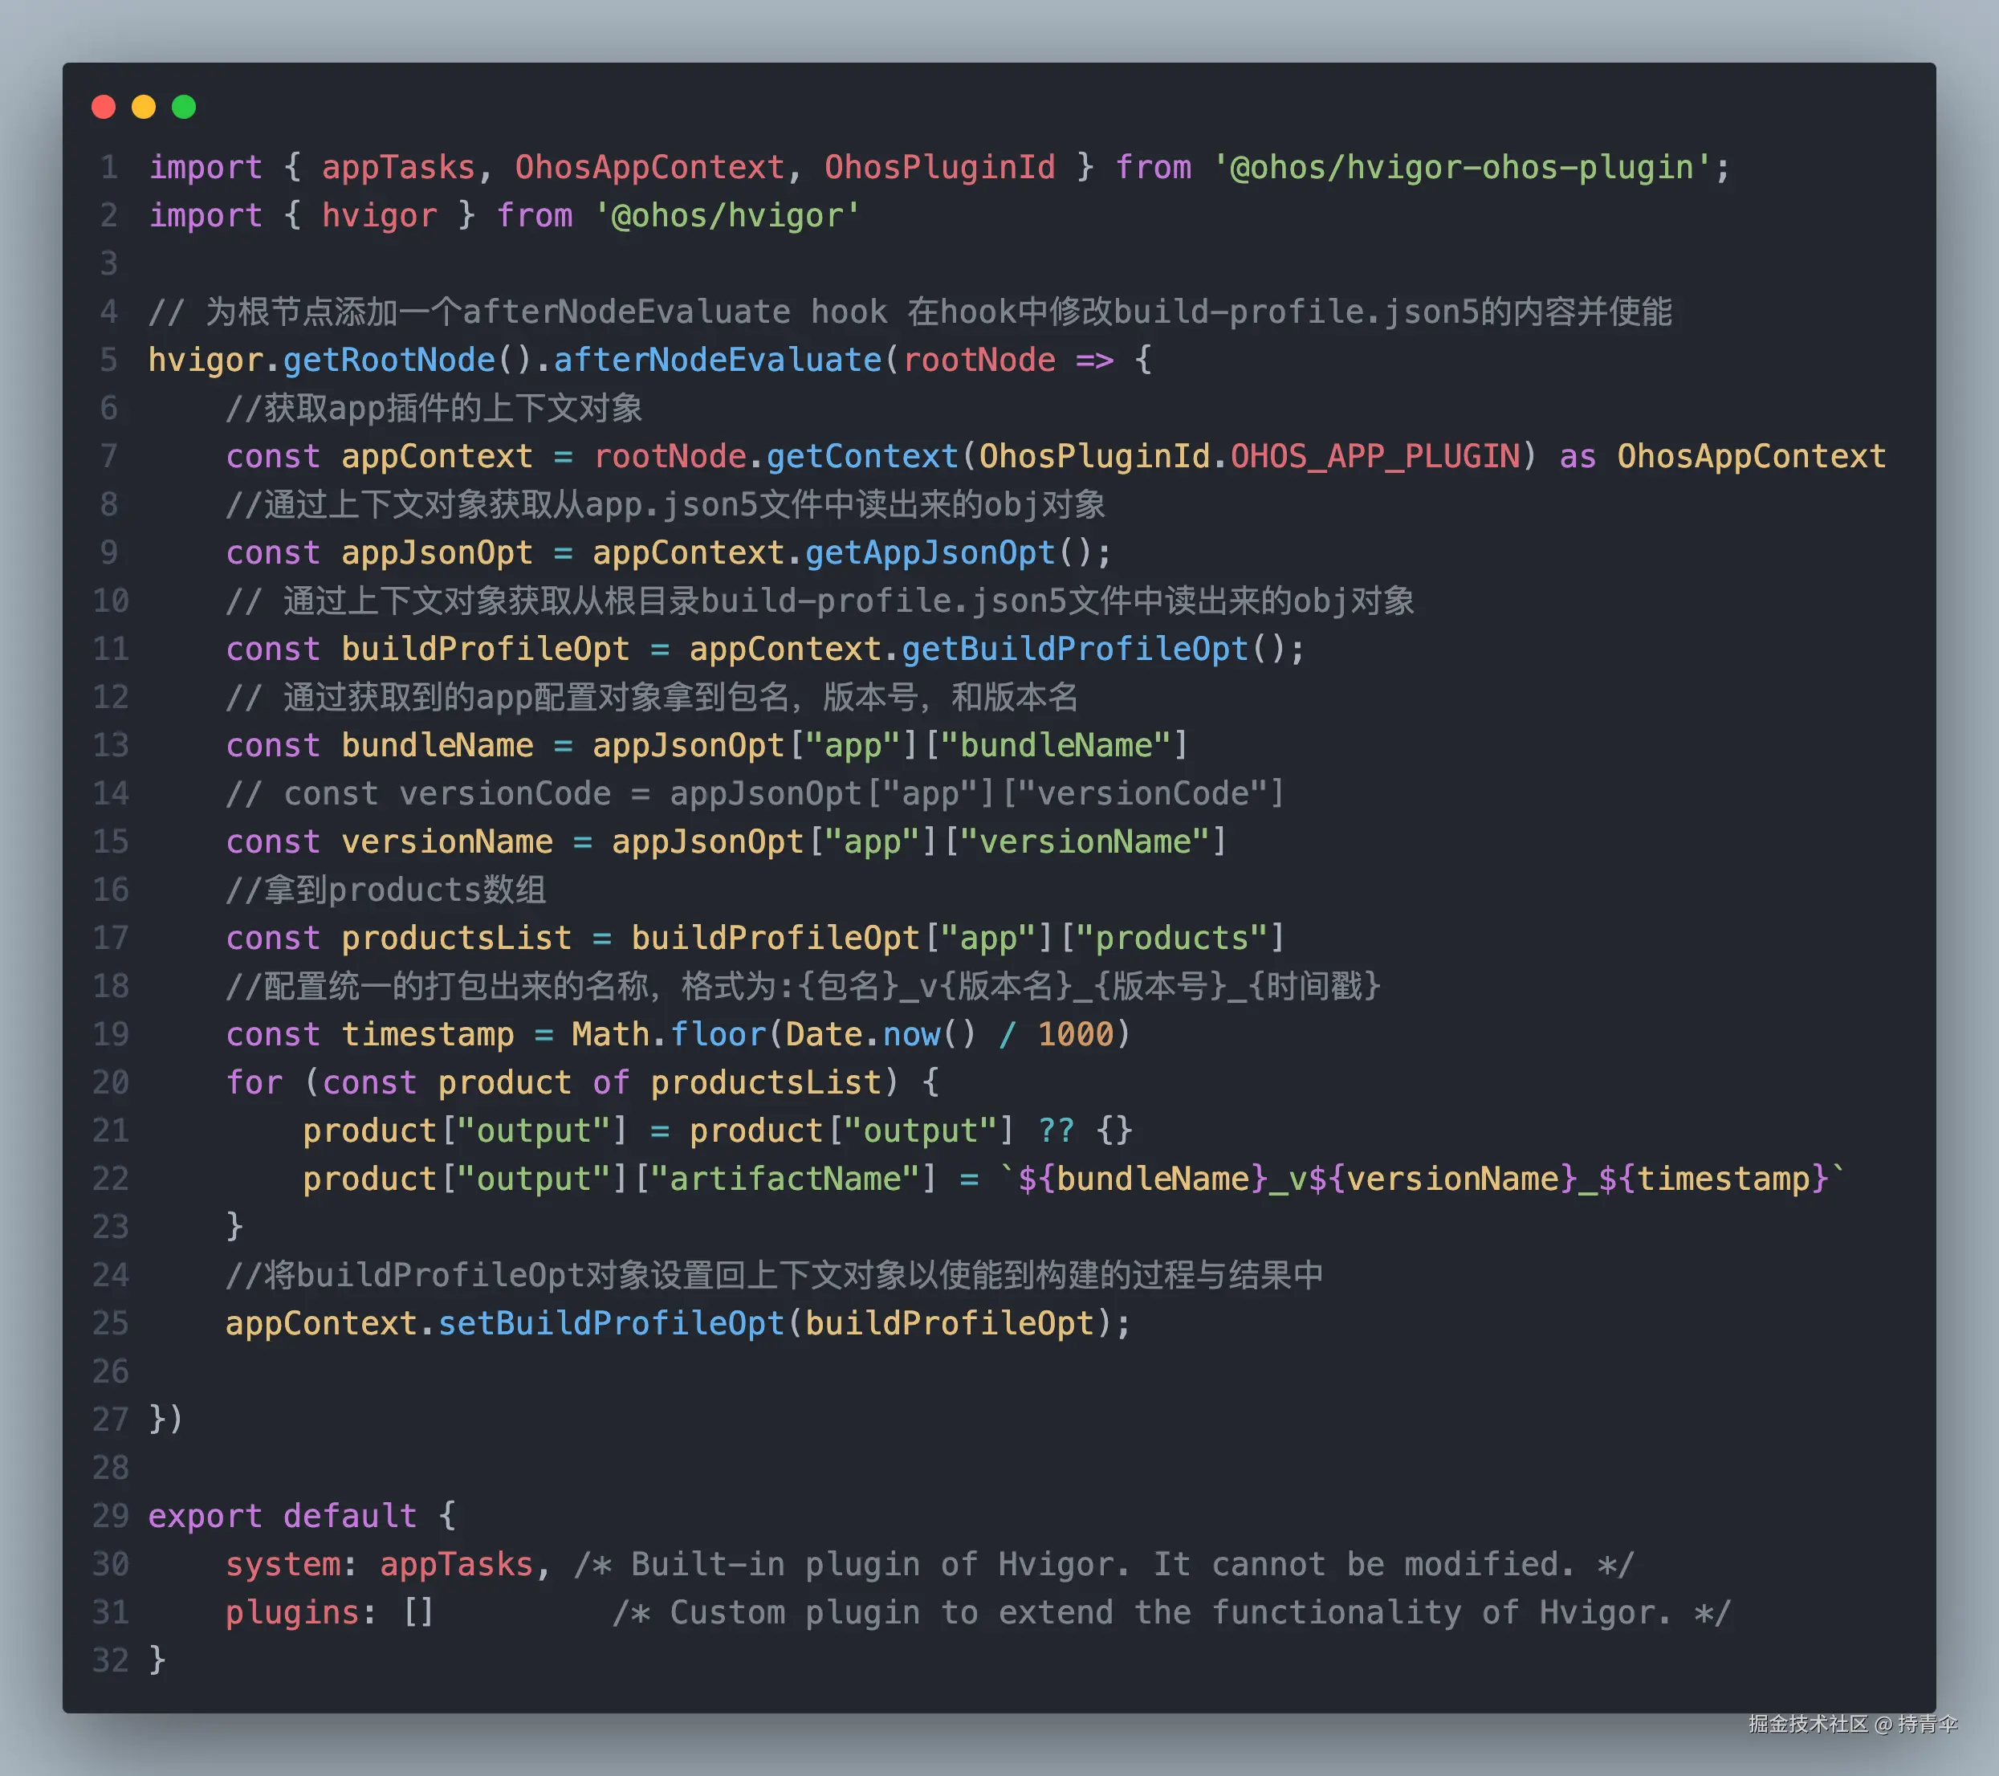The height and width of the screenshot is (1776, 1999).
Task: Click the word afterNodeEvaluate on line 5
Action: 718,360
